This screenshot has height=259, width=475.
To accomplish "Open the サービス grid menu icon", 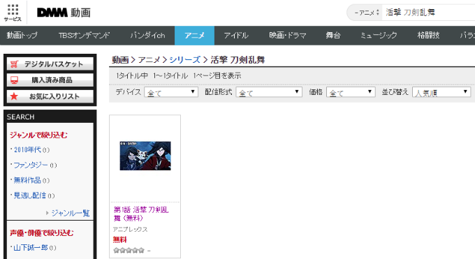I will (x=13, y=13).
